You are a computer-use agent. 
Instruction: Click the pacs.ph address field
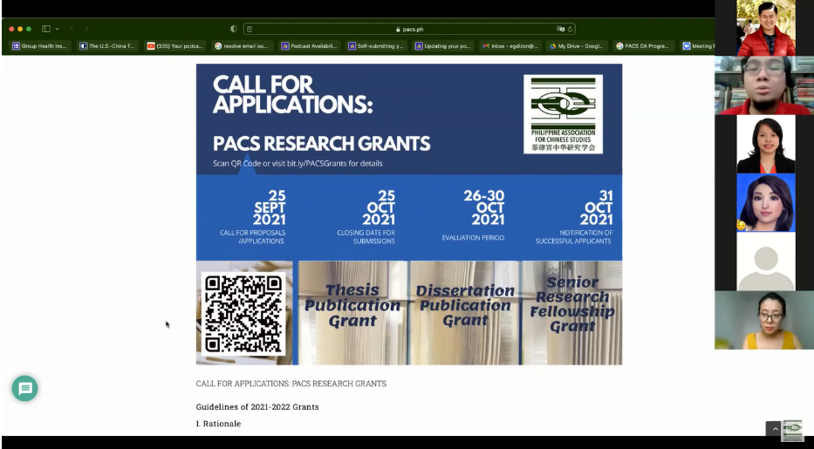(x=409, y=29)
